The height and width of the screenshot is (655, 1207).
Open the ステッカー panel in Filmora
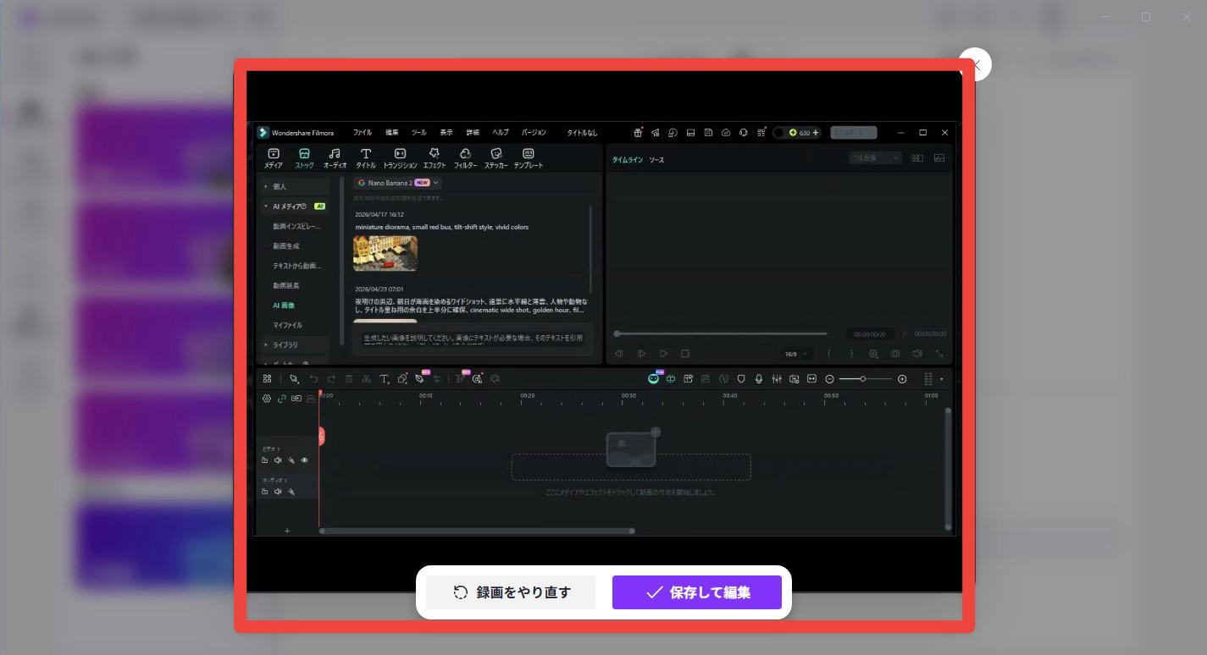(x=496, y=158)
